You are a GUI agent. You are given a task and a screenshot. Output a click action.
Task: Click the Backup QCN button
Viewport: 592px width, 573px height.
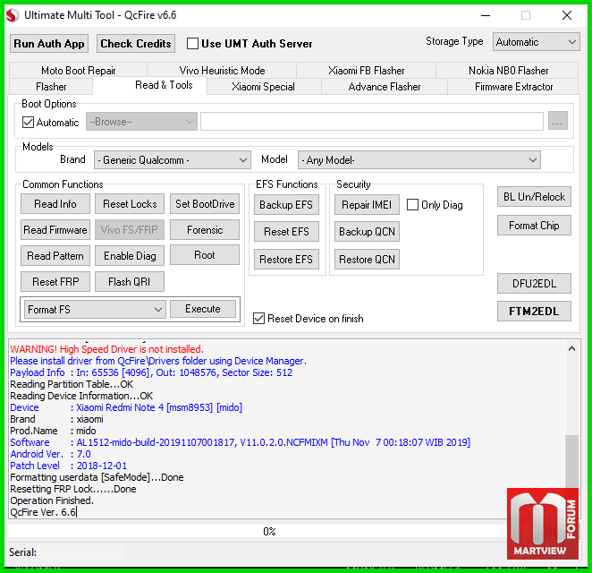(x=367, y=231)
